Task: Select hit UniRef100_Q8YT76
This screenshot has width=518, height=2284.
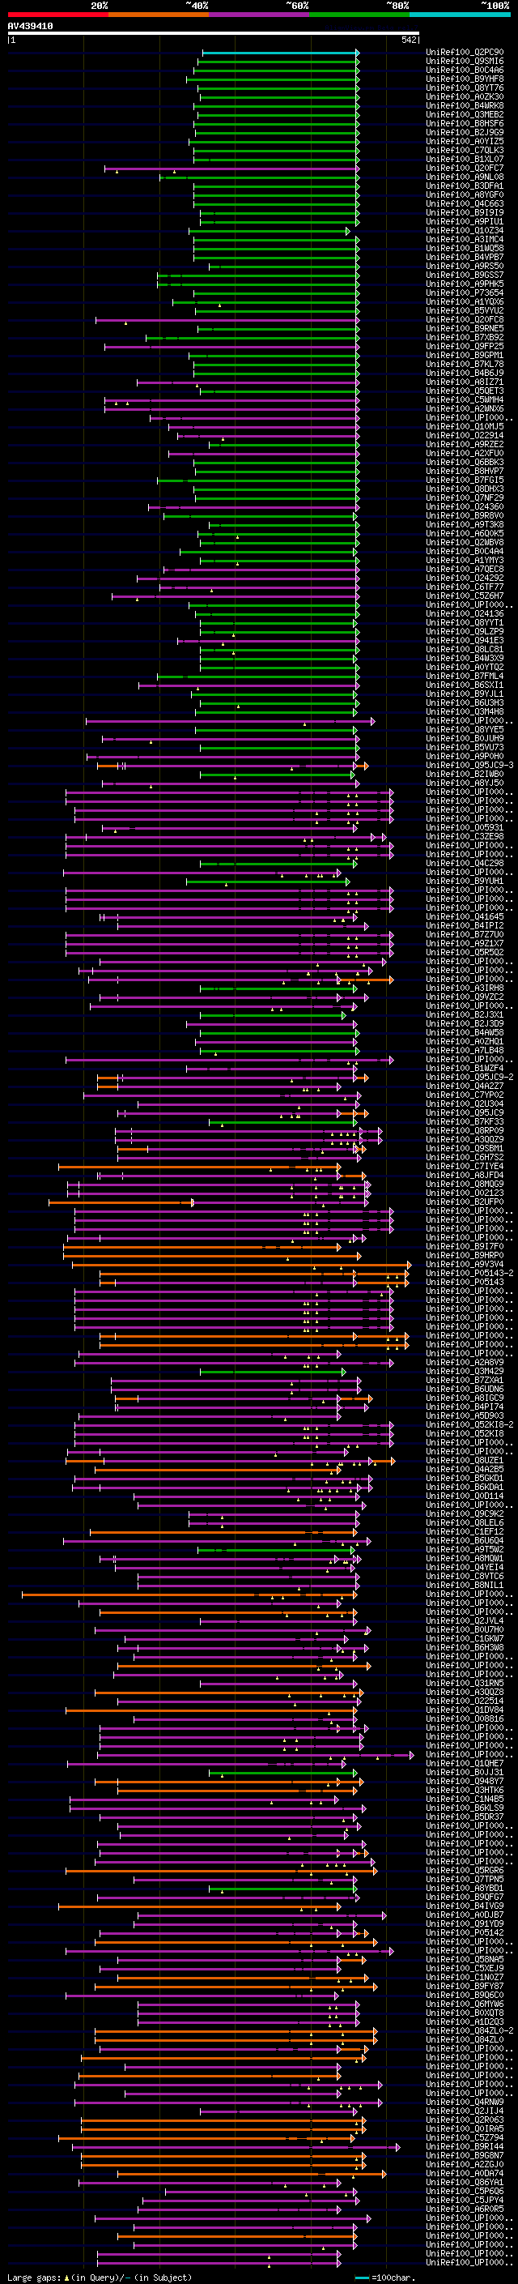Action: (465, 88)
